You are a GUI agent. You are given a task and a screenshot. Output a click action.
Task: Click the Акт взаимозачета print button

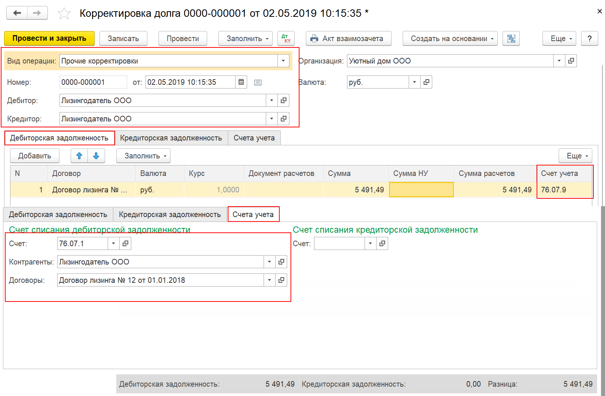click(348, 38)
